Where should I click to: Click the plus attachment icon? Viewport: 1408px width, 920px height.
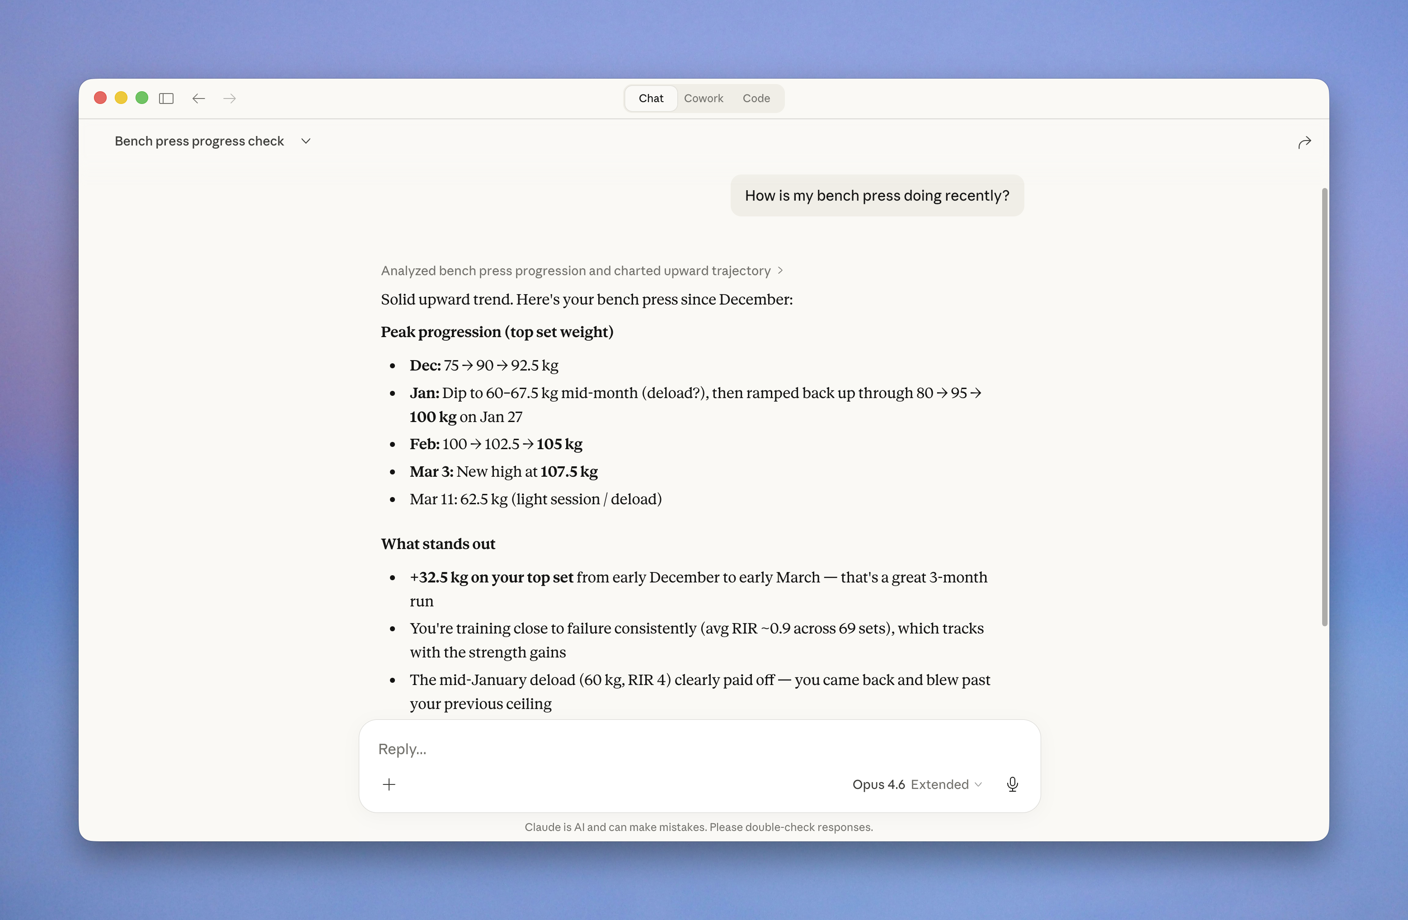coord(389,784)
